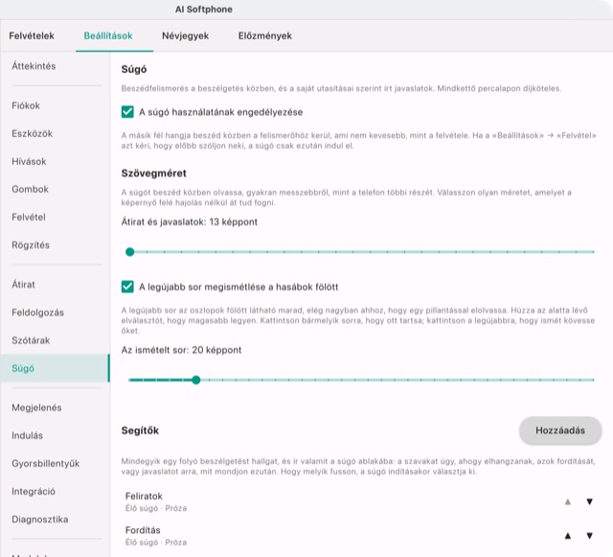Image resolution: width=613 pixels, height=557 pixels.
Task: Switch to the Névjegyek tab
Action: [x=185, y=35]
